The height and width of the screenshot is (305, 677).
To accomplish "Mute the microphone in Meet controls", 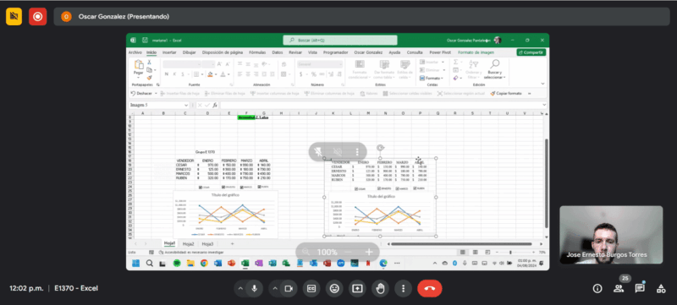I will coord(255,289).
